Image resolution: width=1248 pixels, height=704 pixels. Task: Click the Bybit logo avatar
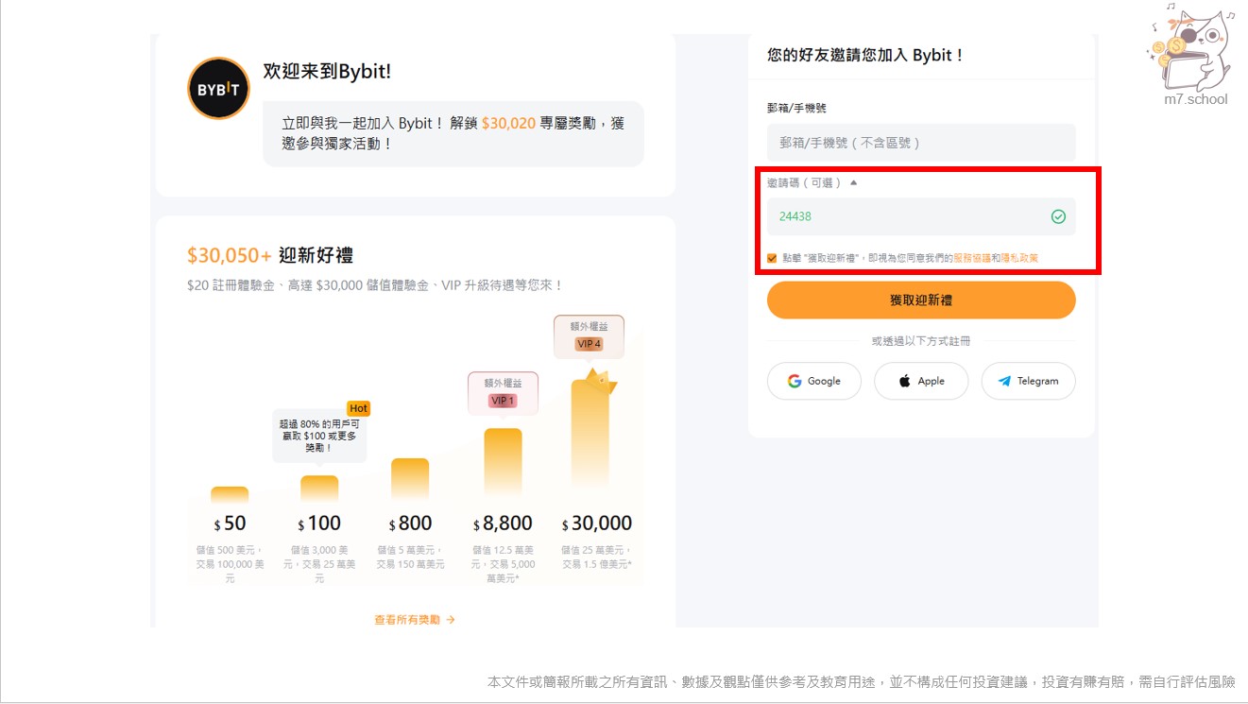point(218,89)
